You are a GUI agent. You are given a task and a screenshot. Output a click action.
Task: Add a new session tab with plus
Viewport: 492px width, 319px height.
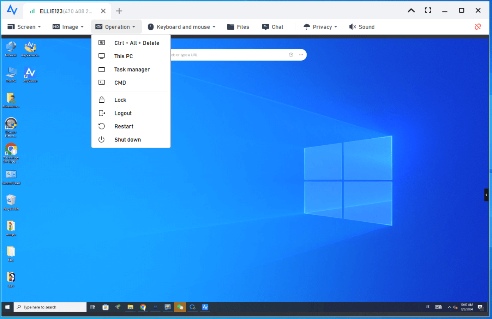(119, 11)
